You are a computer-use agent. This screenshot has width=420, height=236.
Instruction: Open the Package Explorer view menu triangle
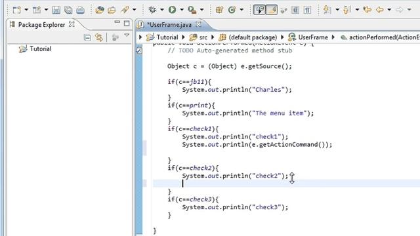[127, 35]
